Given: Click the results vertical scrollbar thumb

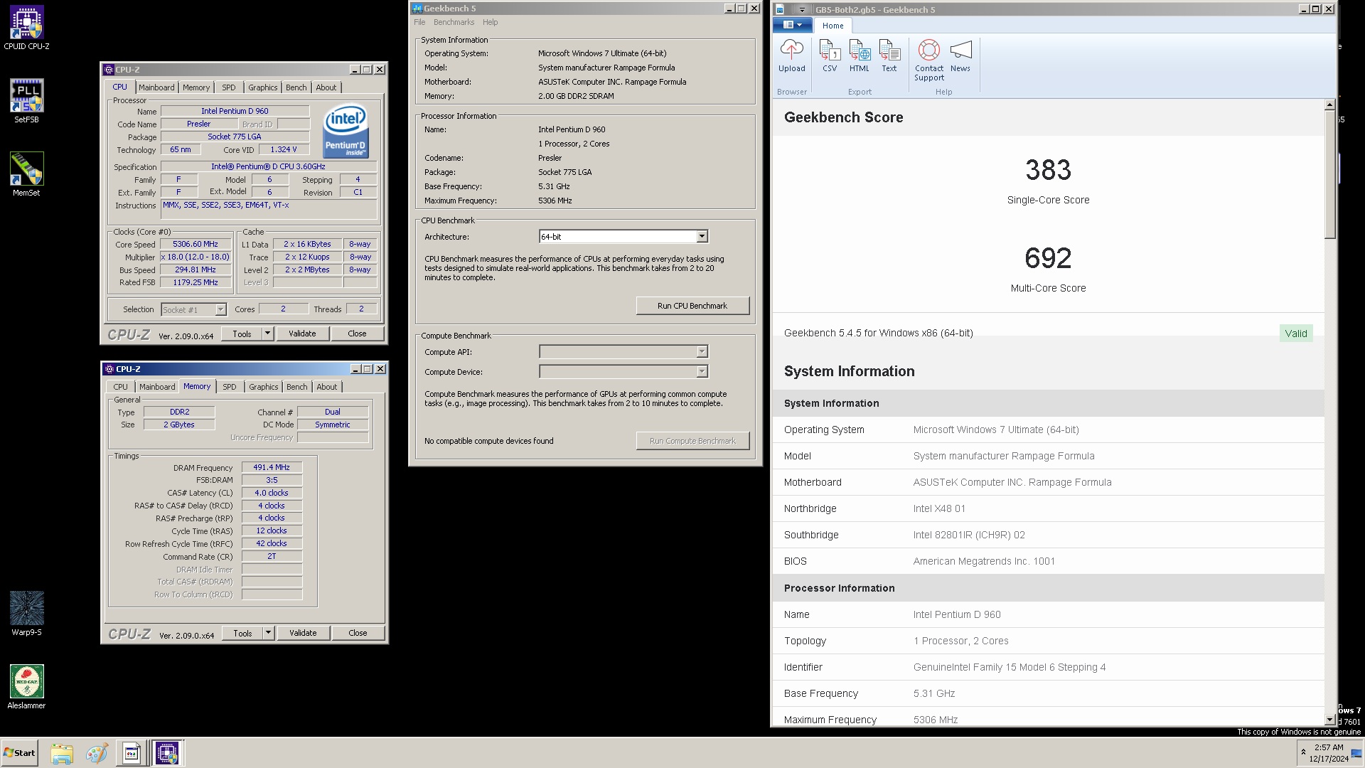Looking at the screenshot, I should click(x=1329, y=174).
